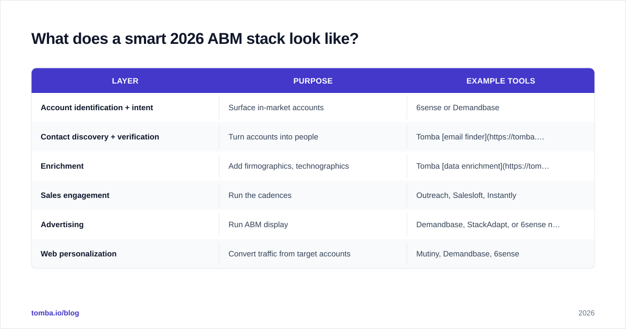
Task: Open the tomba.io/blog footer link
Action: [x=55, y=313]
